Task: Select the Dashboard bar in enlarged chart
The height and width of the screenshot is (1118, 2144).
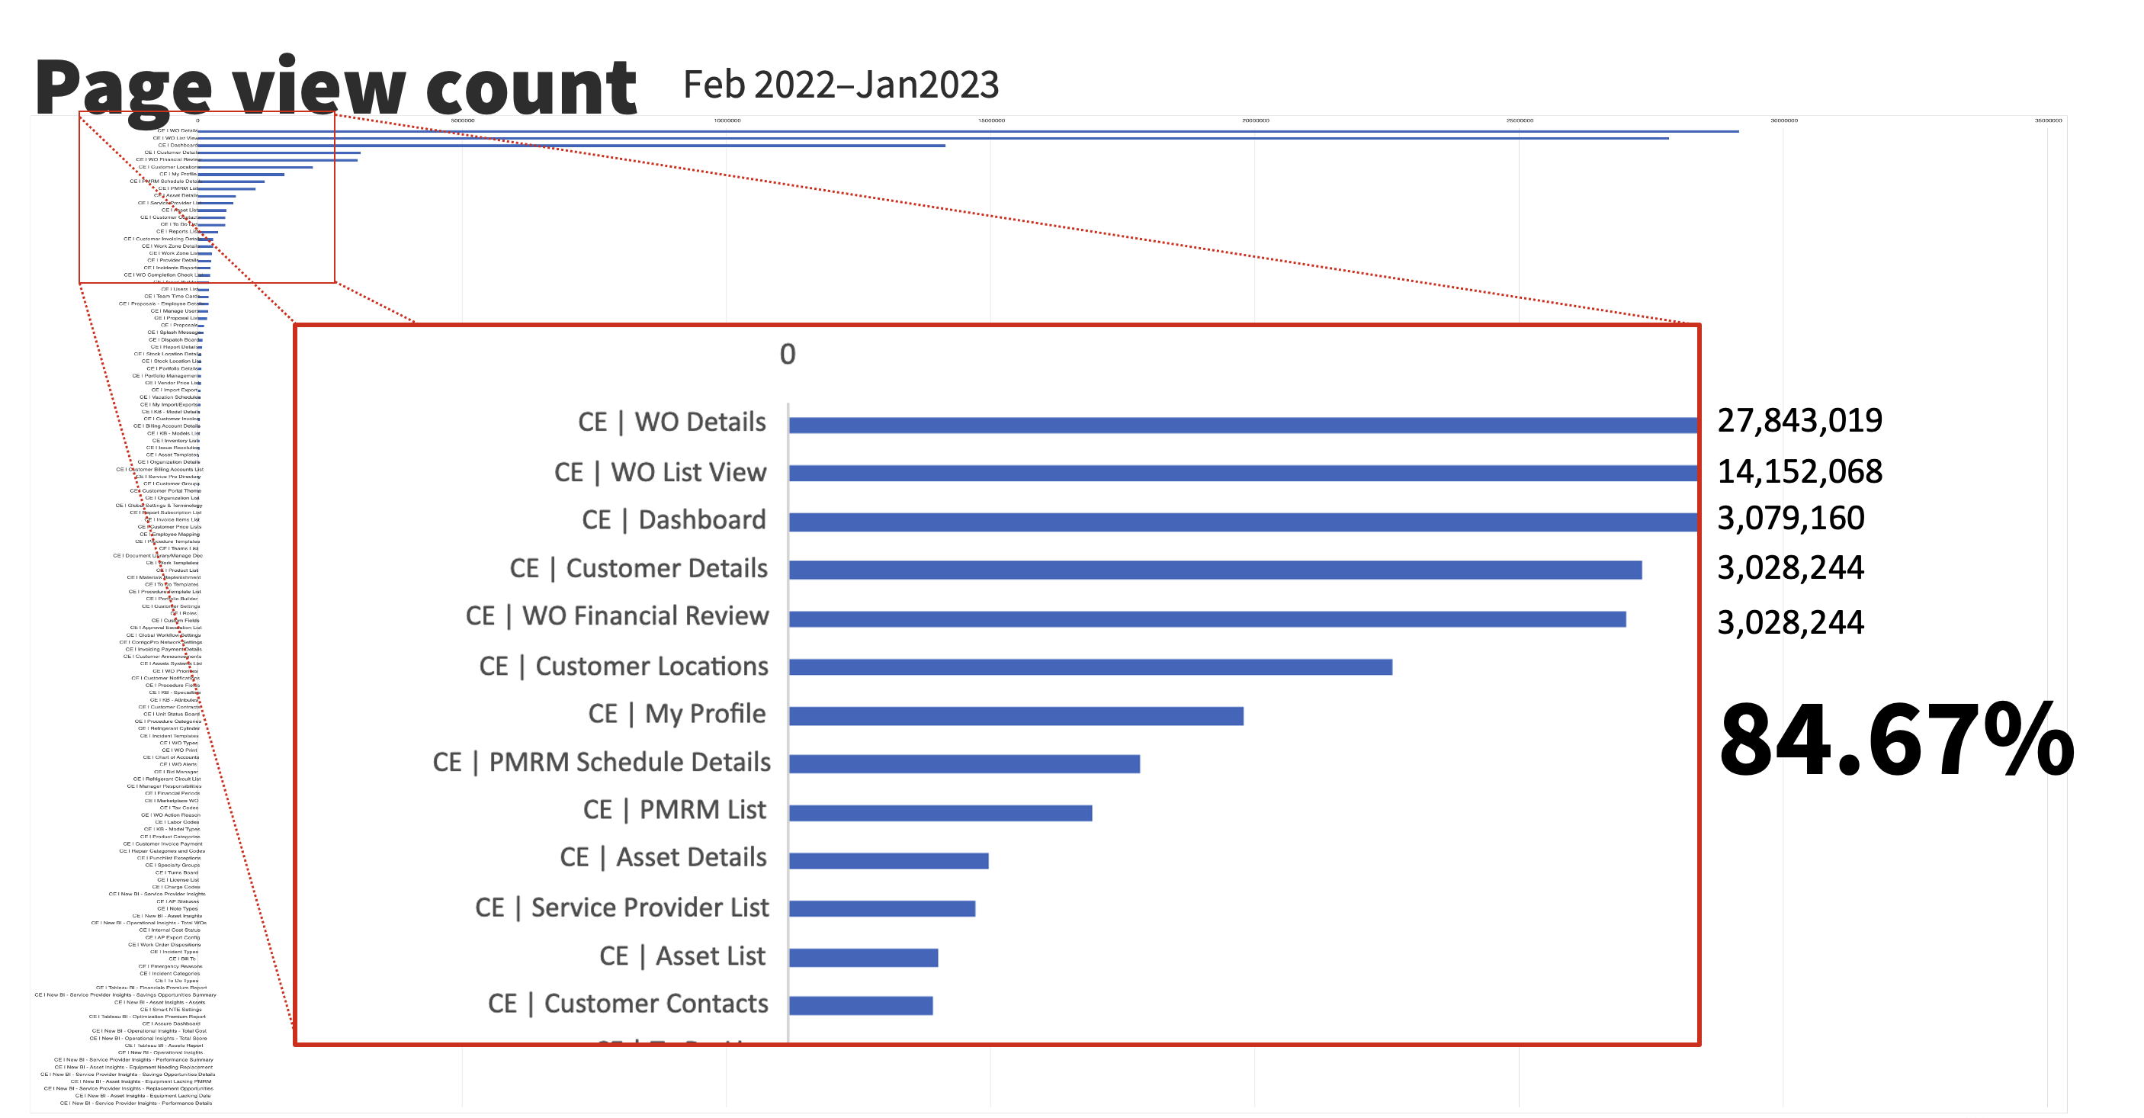Action: [1242, 522]
